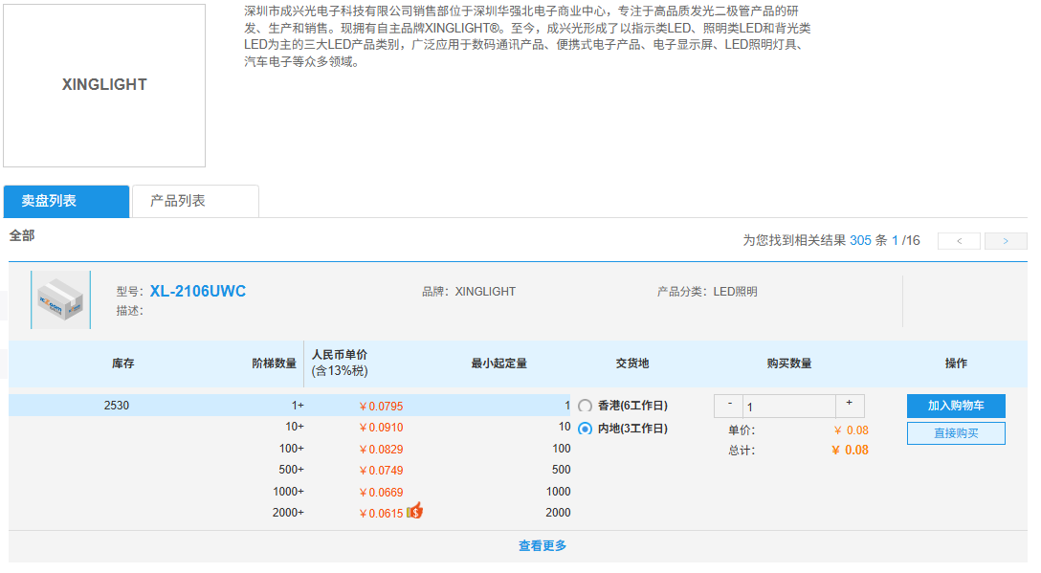
Task: Click the ¥0.0829 price for 100+ tier
Action: click(381, 450)
